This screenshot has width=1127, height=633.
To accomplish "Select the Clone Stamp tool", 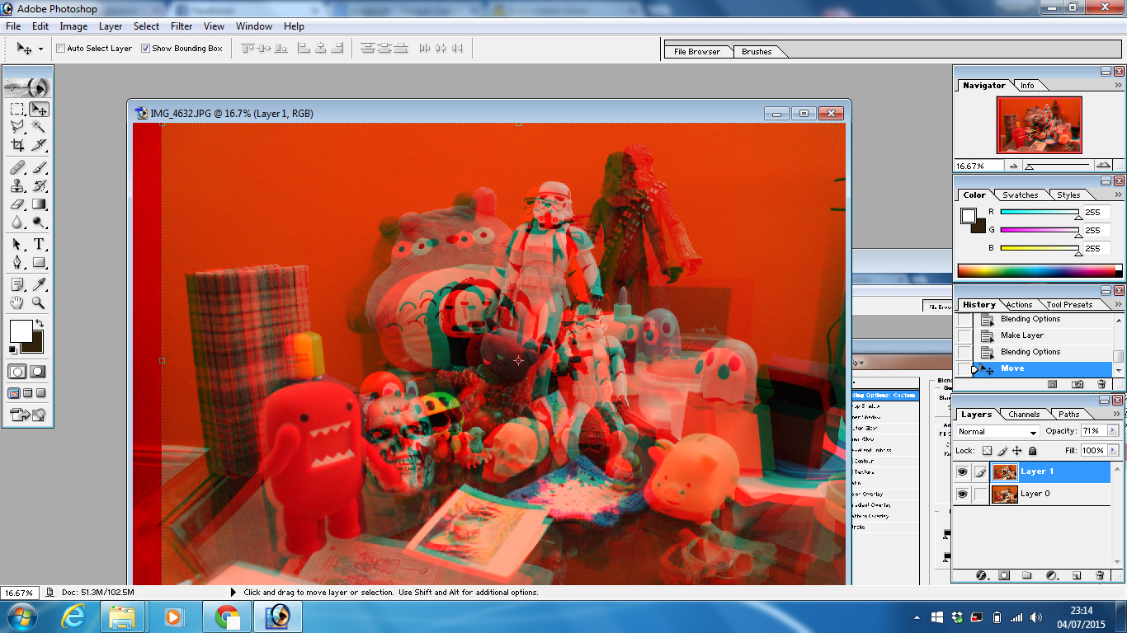I will pos(17,186).
